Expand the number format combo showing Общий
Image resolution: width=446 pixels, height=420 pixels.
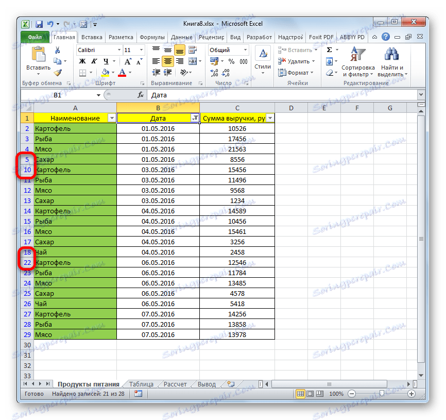(244, 50)
